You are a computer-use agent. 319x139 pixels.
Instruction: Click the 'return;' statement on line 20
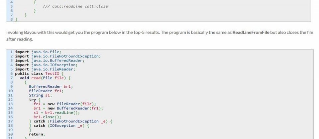(x=37, y=134)
